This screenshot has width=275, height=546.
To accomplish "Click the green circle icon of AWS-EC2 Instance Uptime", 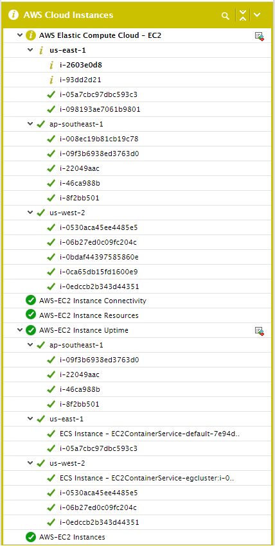I will coord(31,330).
